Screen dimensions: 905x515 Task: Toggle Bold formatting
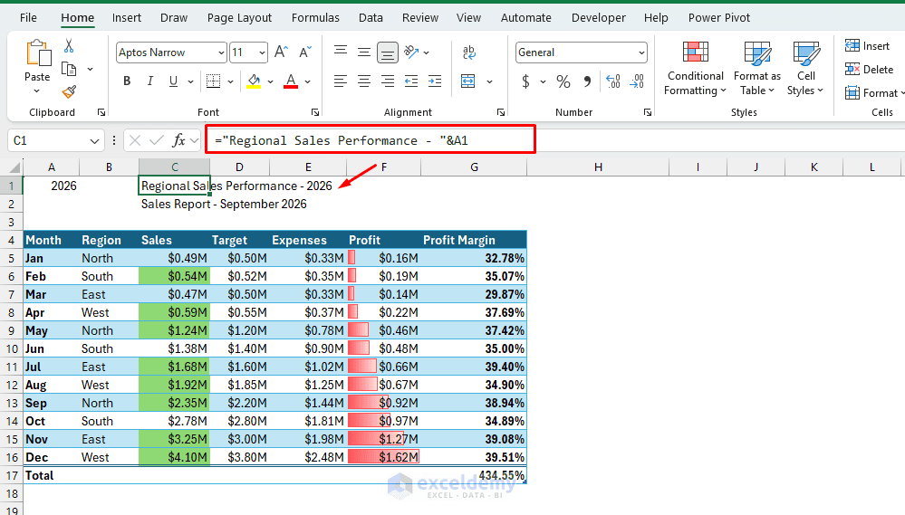[x=127, y=81]
